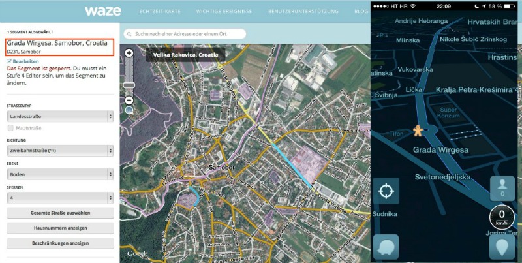This screenshot has height=263, width=522.
Task: Zoom out with the map minus button
Action: pos(129,101)
